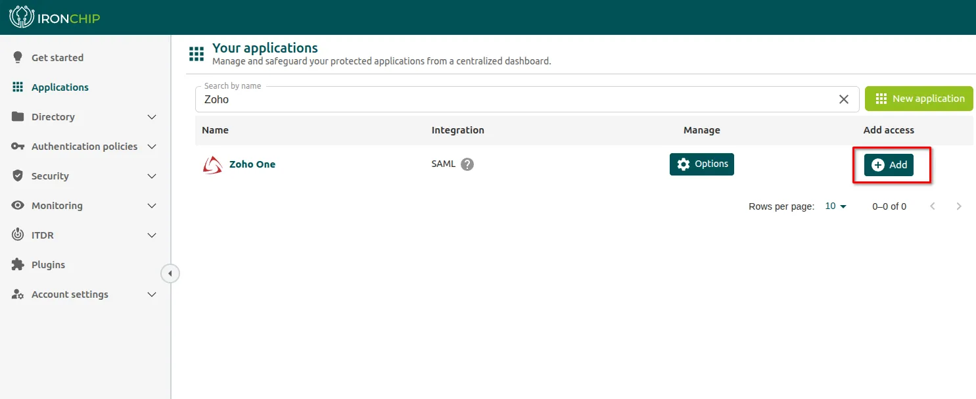Expand the Account settings chevron
This screenshot has width=976, height=399.
(152, 294)
